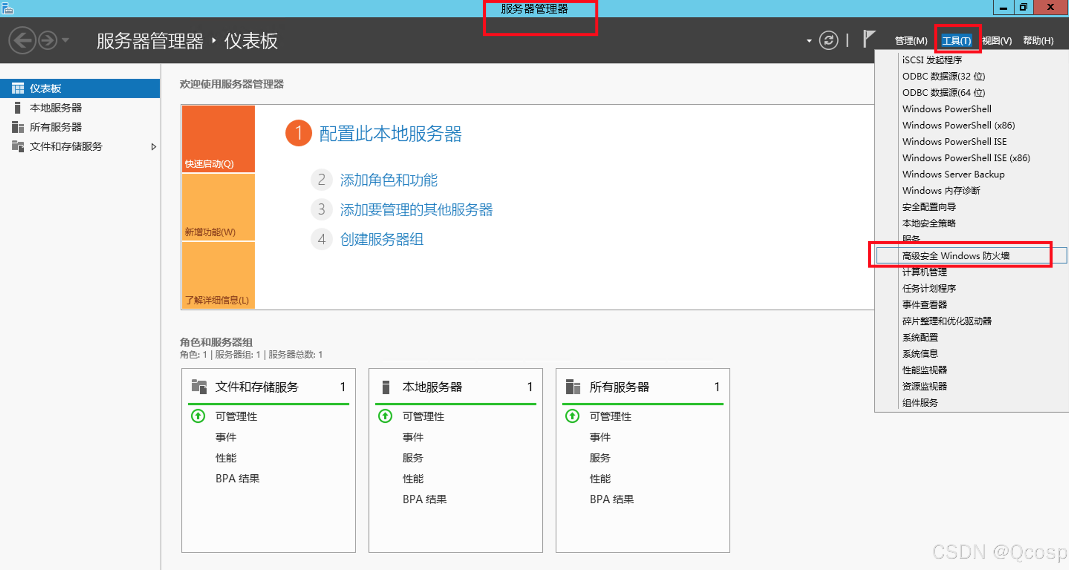Image resolution: width=1069 pixels, height=570 pixels.
Task: Expand the 文件和存储服务 sidebar arrow
Action: tap(153, 147)
